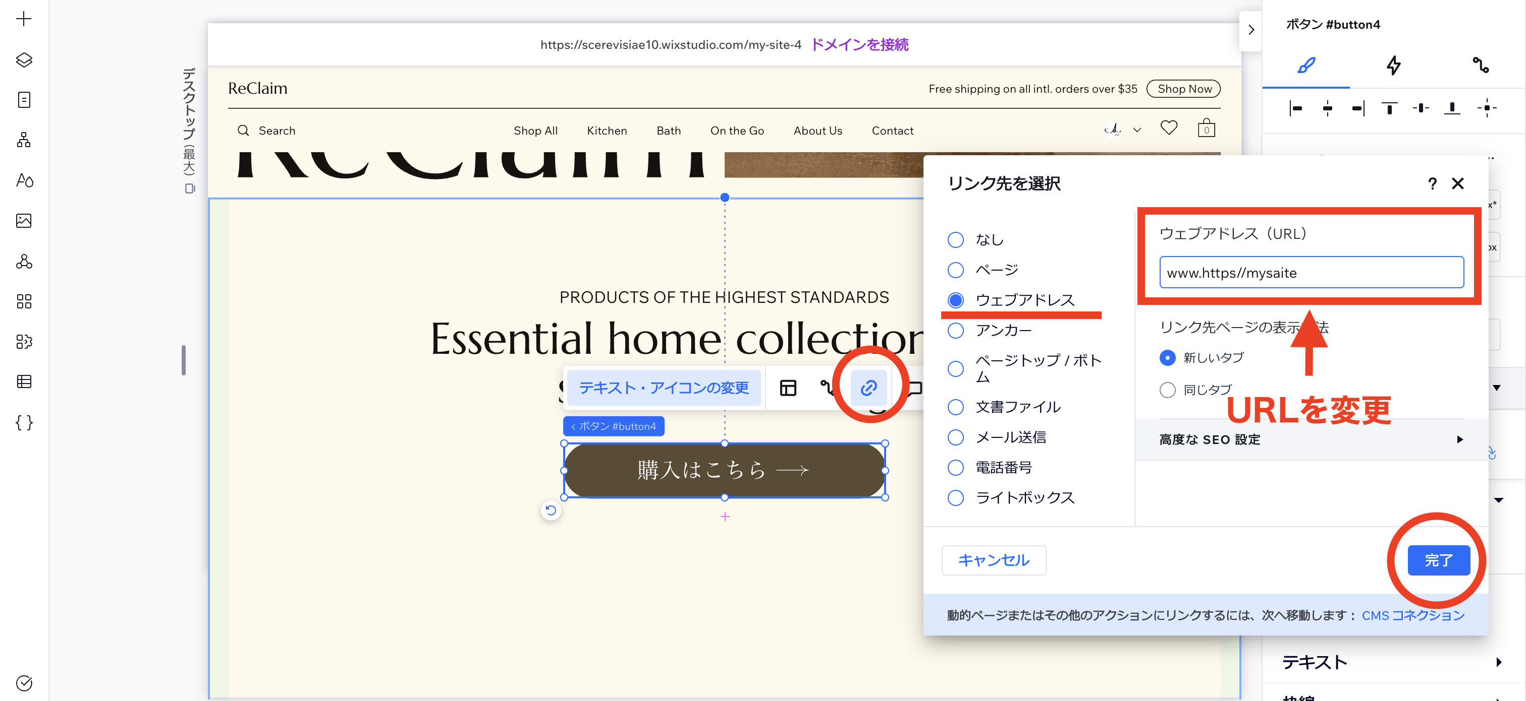Open the About Us menu item
Viewport: 1526px width, 701px height.
click(817, 130)
